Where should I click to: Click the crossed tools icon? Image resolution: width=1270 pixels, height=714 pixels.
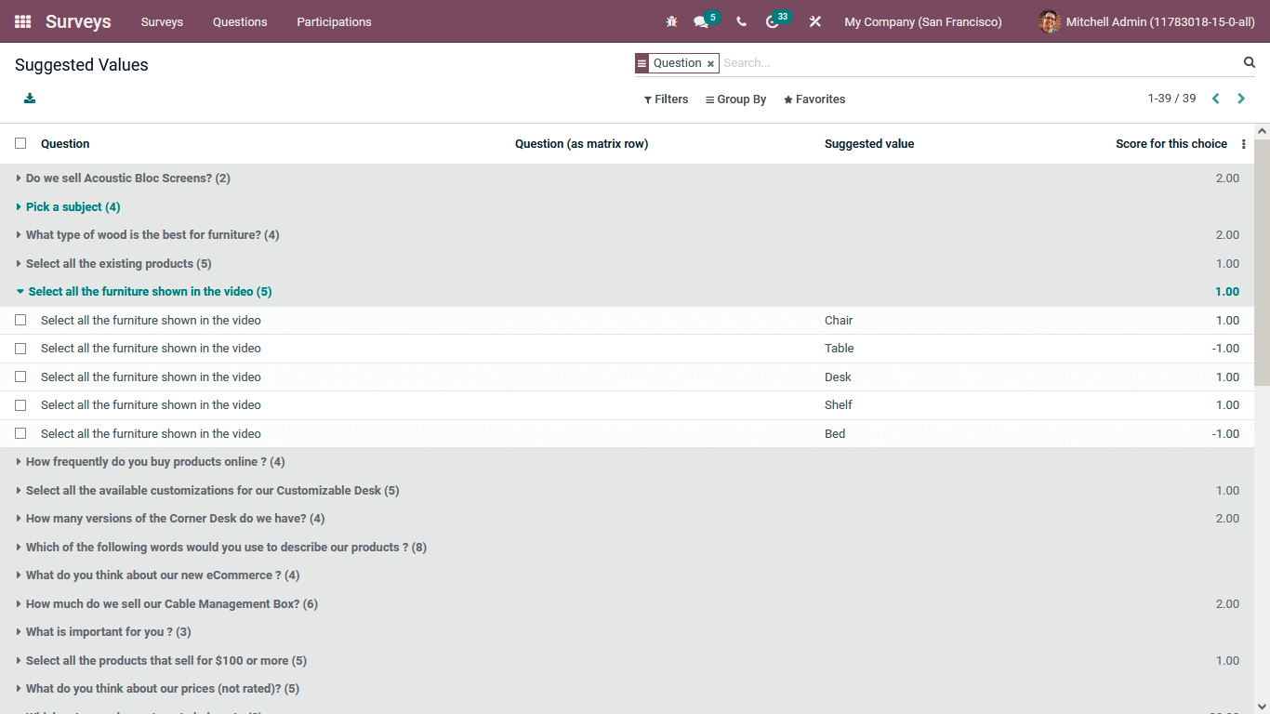pyautogui.click(x=815, y=21)
